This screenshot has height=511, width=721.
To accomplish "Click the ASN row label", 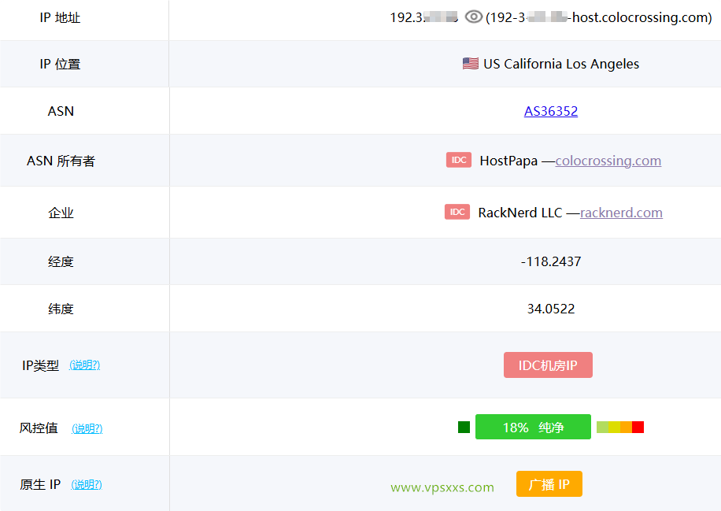I will tap(61, 111).
